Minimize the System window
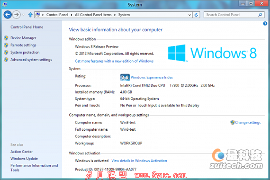 click(243, 3)
